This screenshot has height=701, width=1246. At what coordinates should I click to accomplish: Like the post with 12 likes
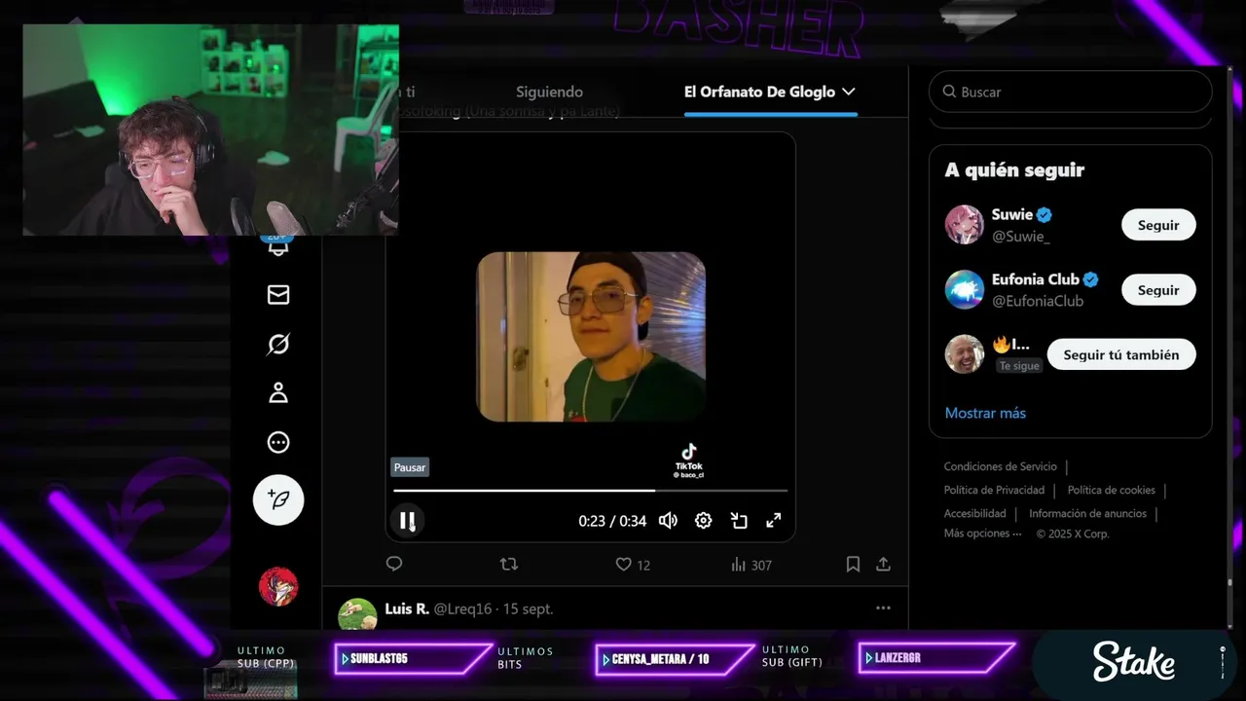click(633, 565)
